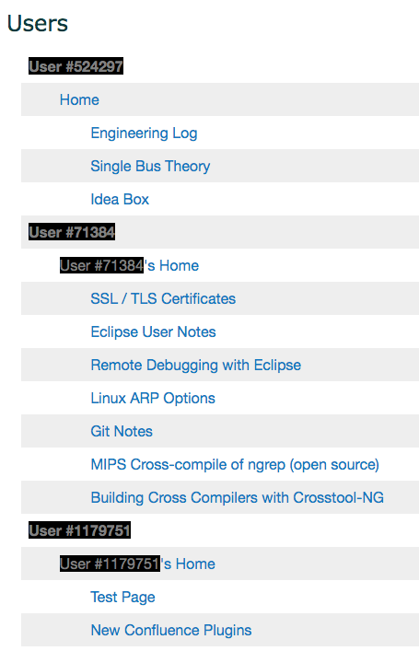Open User #1179751's Home link
The width and height of the screenshot is (419, 651).
(137, 564)
